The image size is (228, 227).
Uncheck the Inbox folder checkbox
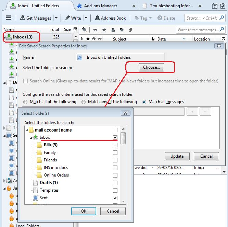pos(115,137)
